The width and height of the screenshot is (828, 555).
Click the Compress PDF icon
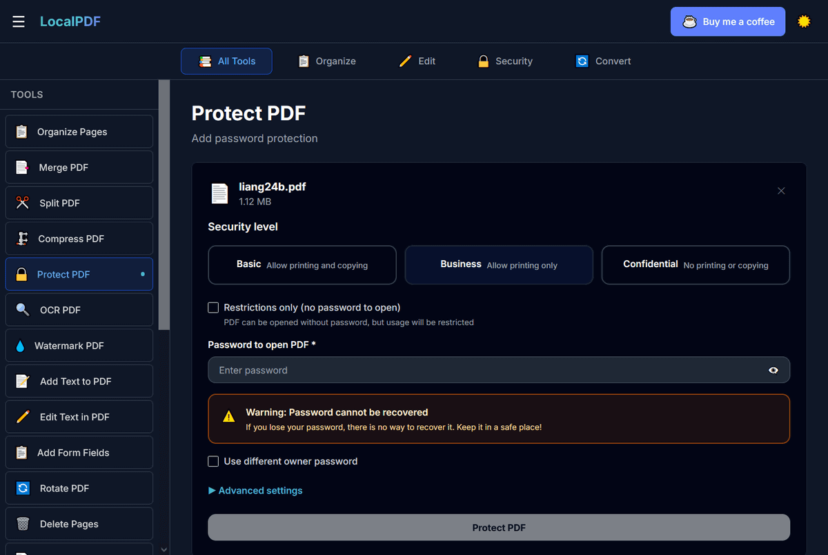point(22,239)
